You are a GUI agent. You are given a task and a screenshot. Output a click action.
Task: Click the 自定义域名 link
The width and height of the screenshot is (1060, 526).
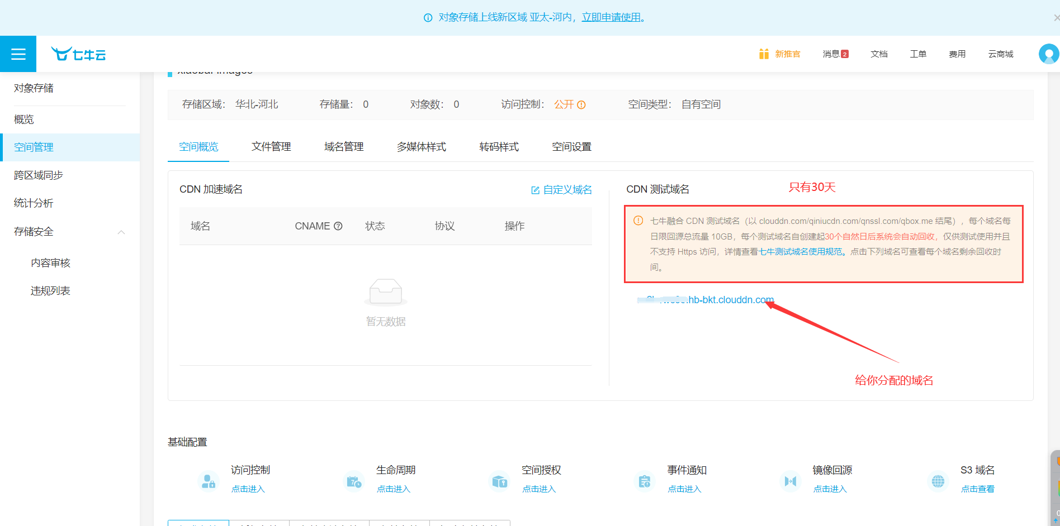pos(567,190)
